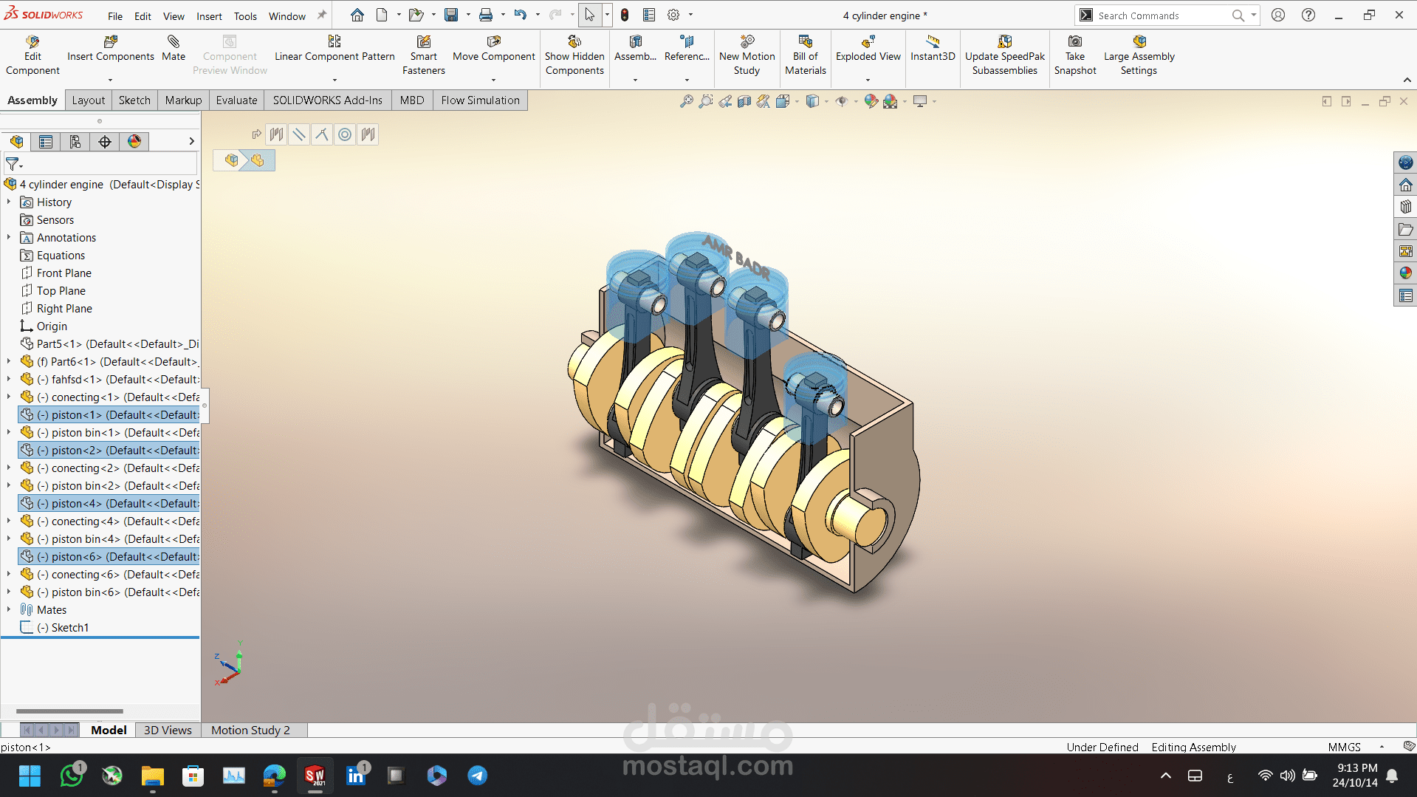The height and width of the screenshot is (797, 1417).
Task: Select piston<2> in the feature tree
Action: [109, 451]
